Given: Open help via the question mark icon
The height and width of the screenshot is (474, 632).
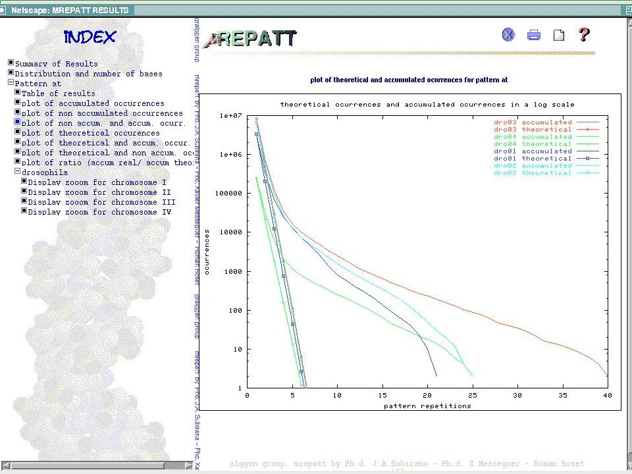Looking at the screenshot, I should point(584,34).
